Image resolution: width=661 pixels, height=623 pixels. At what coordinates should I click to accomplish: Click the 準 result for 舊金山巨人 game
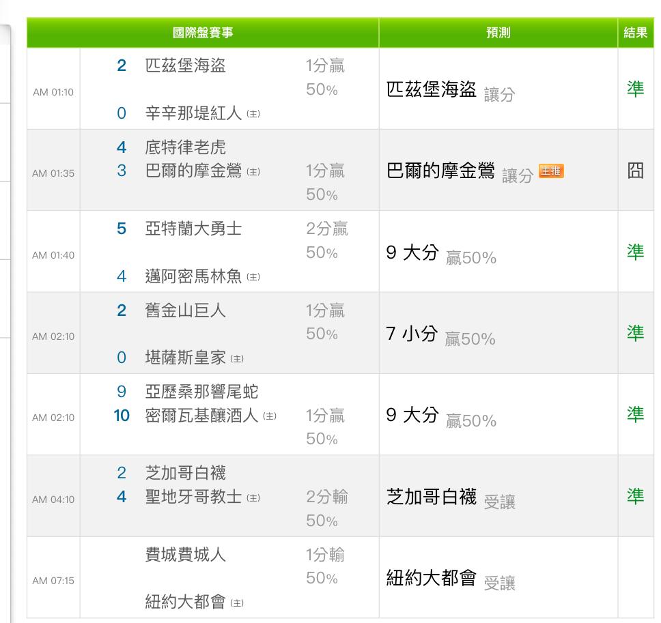tap(635, 333)
